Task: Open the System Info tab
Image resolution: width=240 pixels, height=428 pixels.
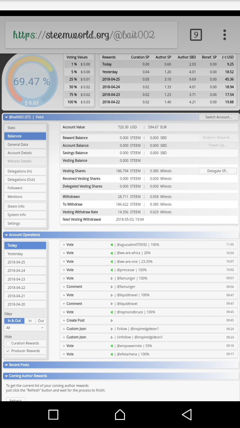Action: click(25, 215)
